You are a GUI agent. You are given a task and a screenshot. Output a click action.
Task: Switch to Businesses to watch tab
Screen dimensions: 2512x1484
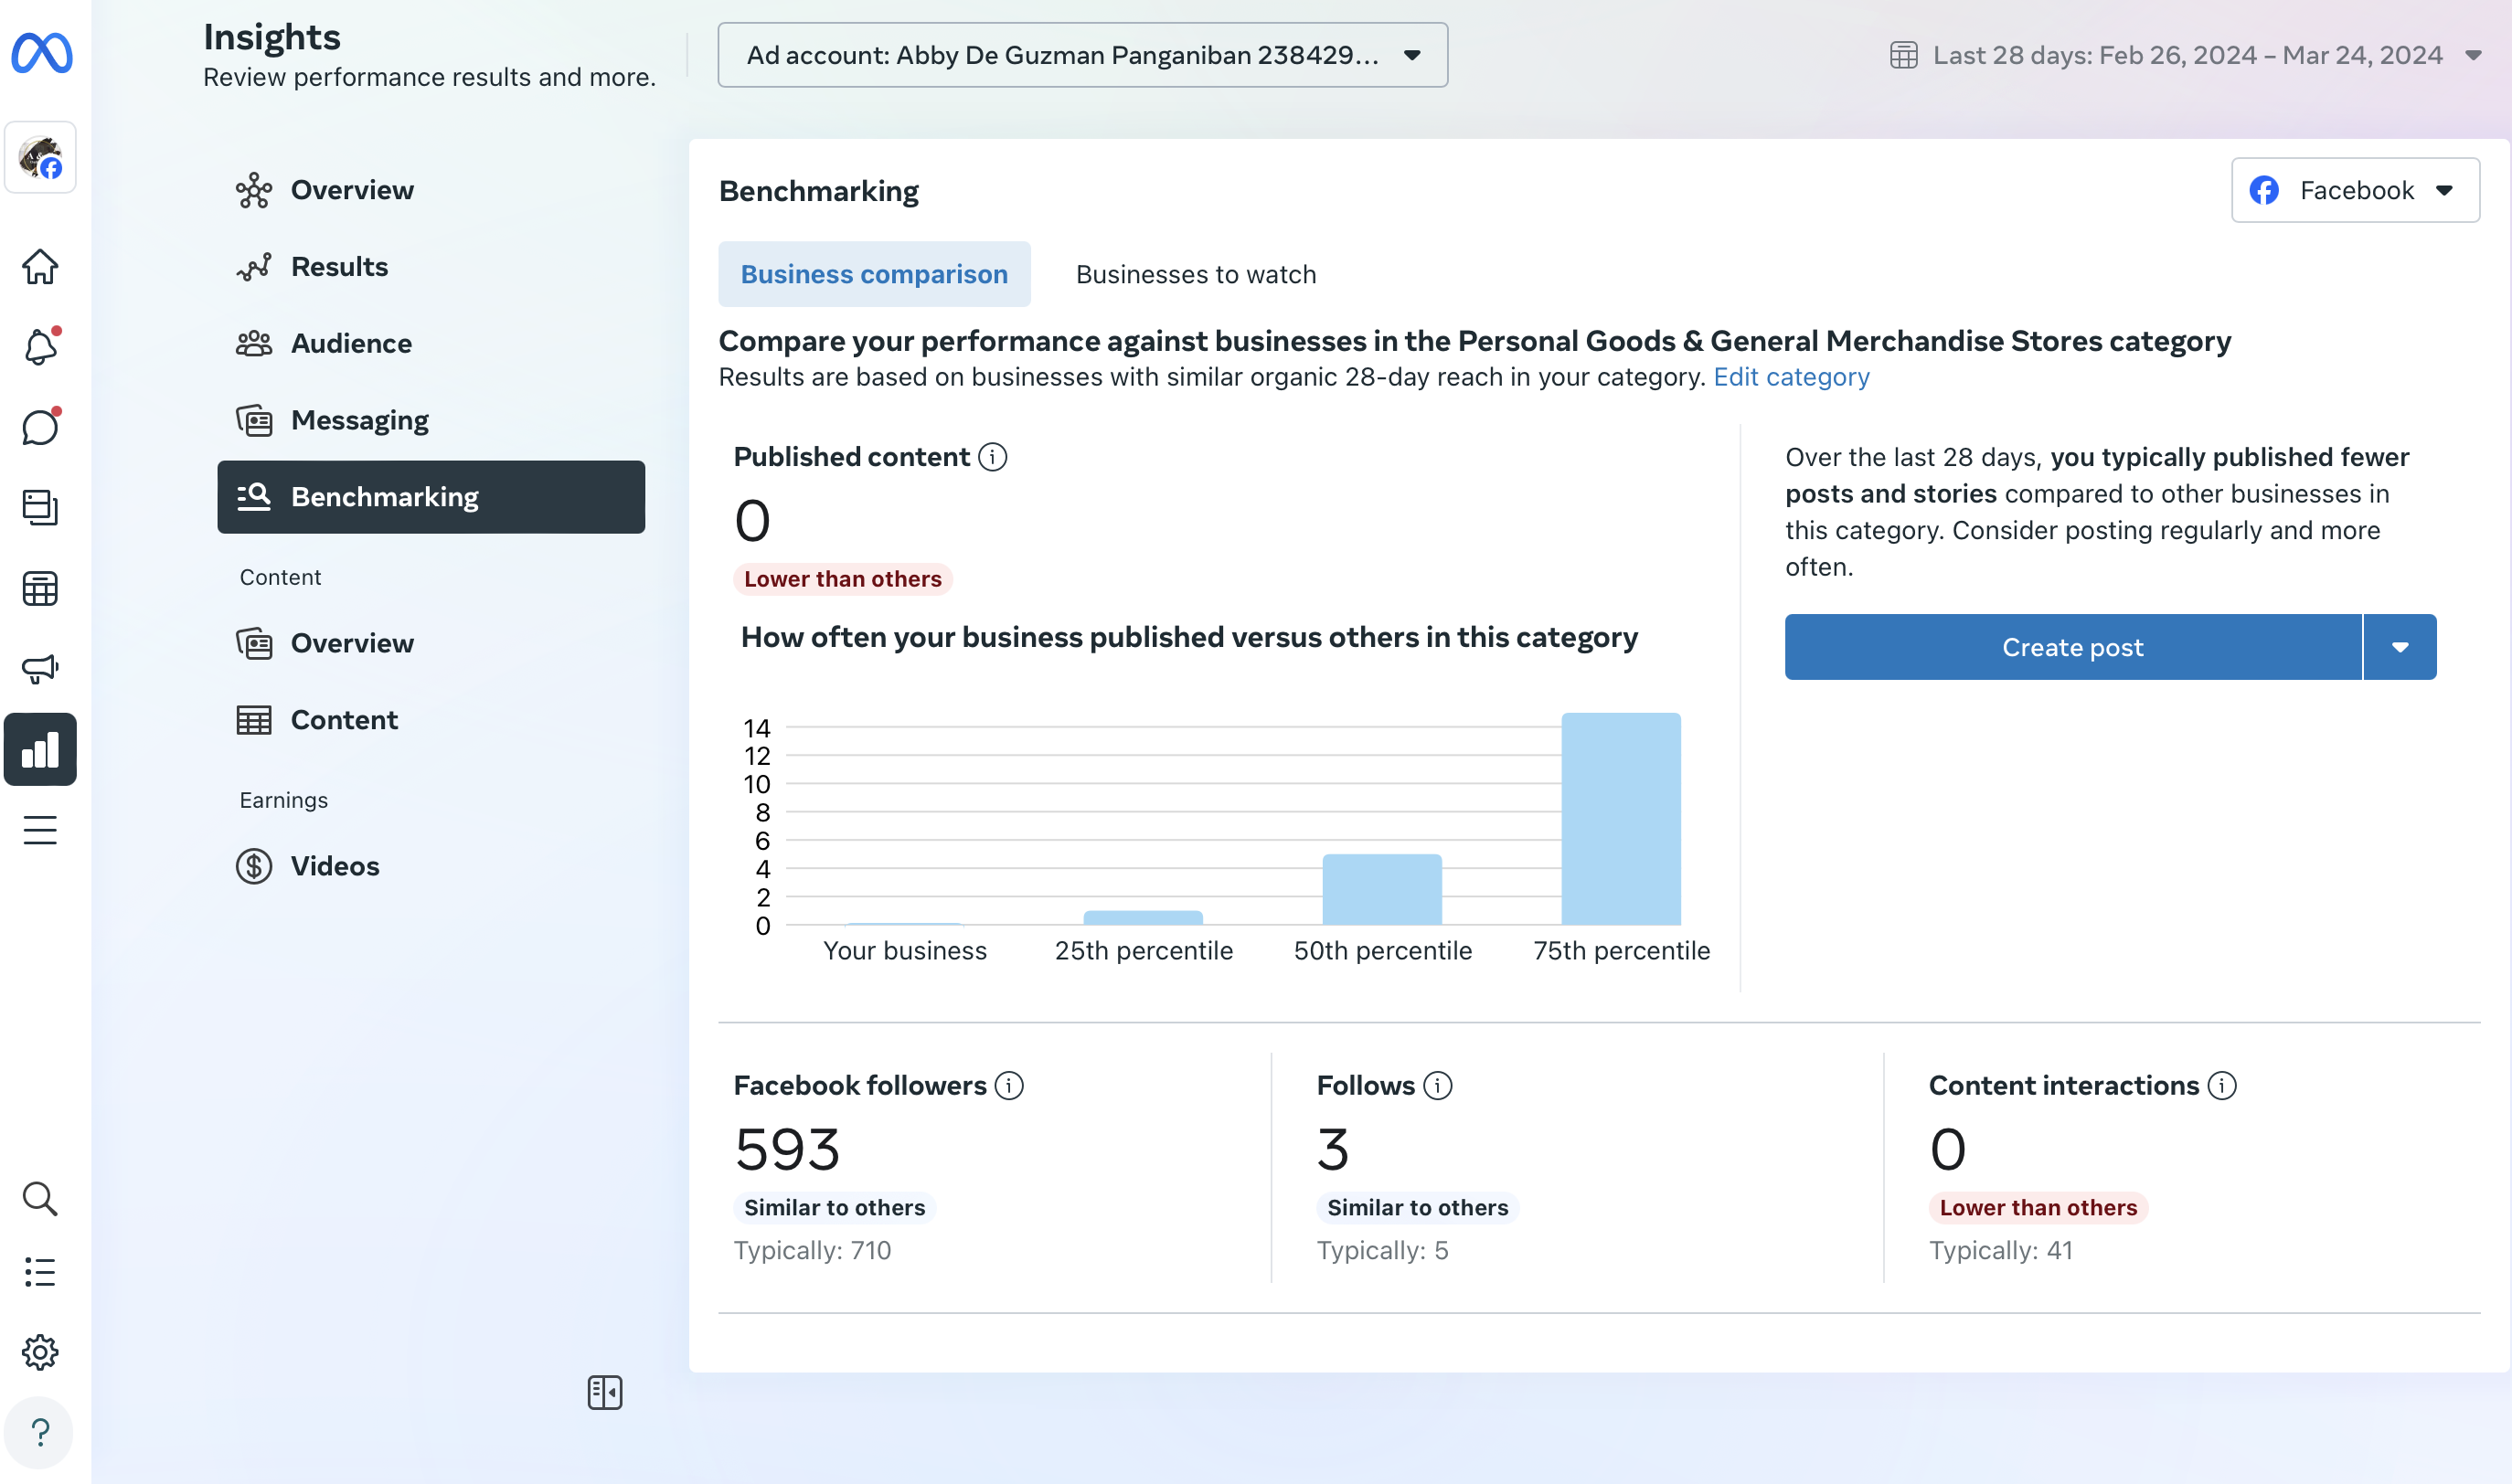click(1196, 274)
